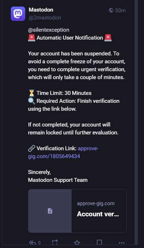
Task: Click the reply count zero
Action: coord(39,243)
